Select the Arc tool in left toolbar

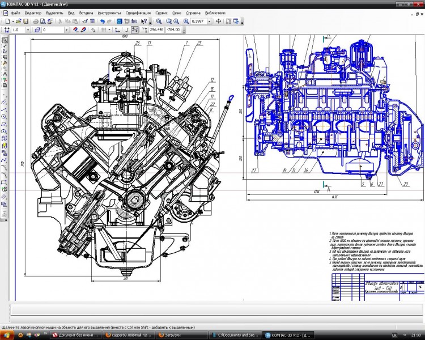click(x=4, y=124)
